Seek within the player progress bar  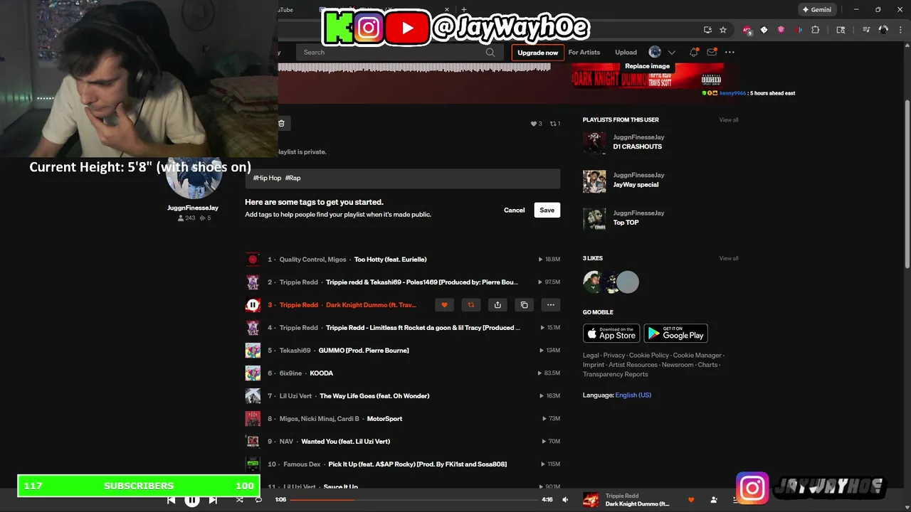coord(414,500)
